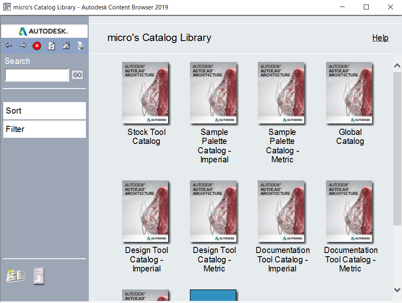Click the GO search button

[x=77, y=75]
